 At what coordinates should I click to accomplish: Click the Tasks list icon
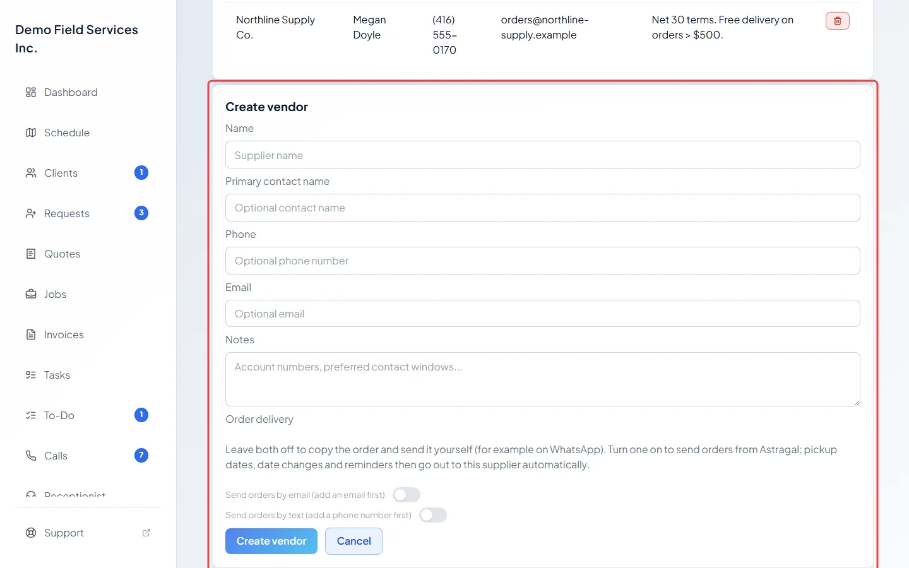31,375
